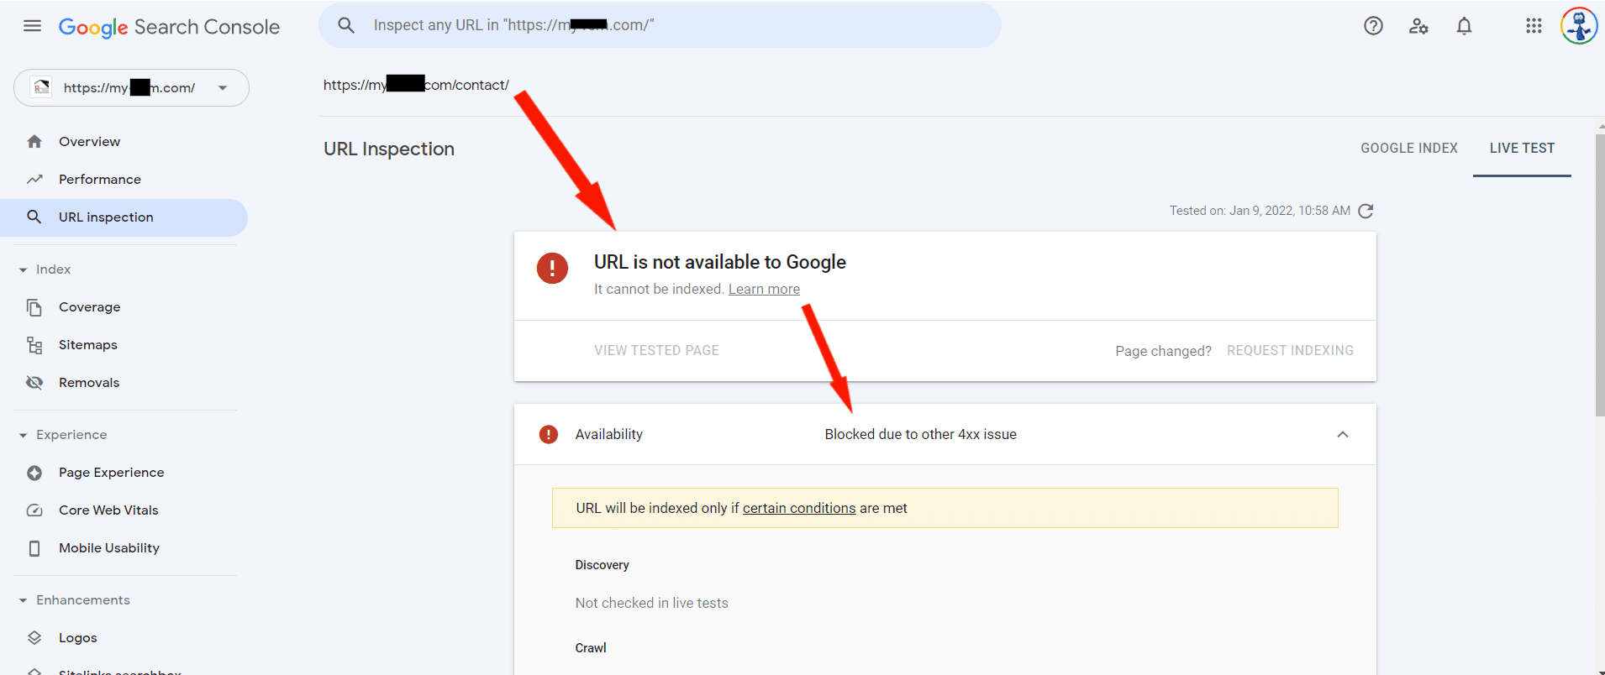The width and height of the screenshot is (1605, 675).
Task: Click the Page Experience plus-circle icon
Action: [x=34, y=473]
